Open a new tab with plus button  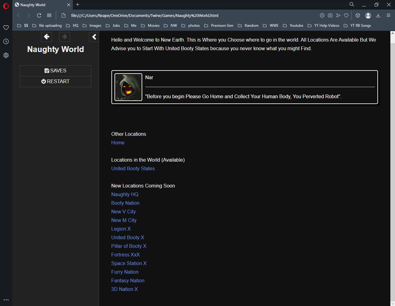click(x=78, y=5)
